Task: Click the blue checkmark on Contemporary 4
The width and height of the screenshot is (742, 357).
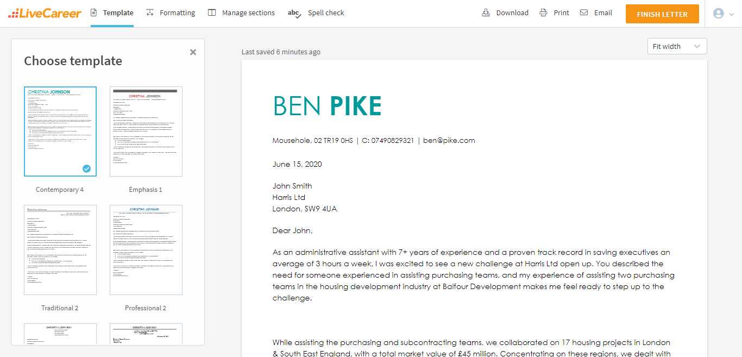Action: [x=86, y=168]
